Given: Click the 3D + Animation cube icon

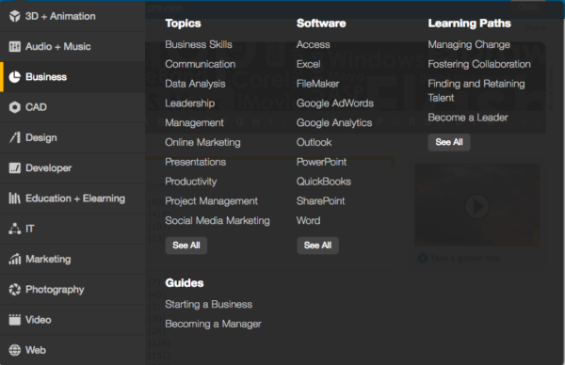Looking at the screenshot, I should pos(15,16).
